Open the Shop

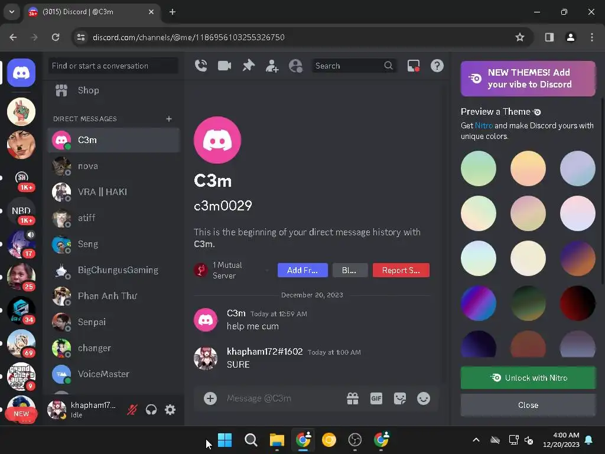point(113,90)
